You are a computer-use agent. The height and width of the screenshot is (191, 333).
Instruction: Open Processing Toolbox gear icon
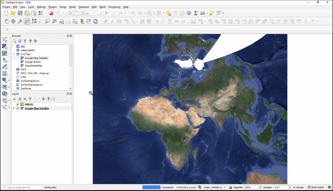pos(189,13)
